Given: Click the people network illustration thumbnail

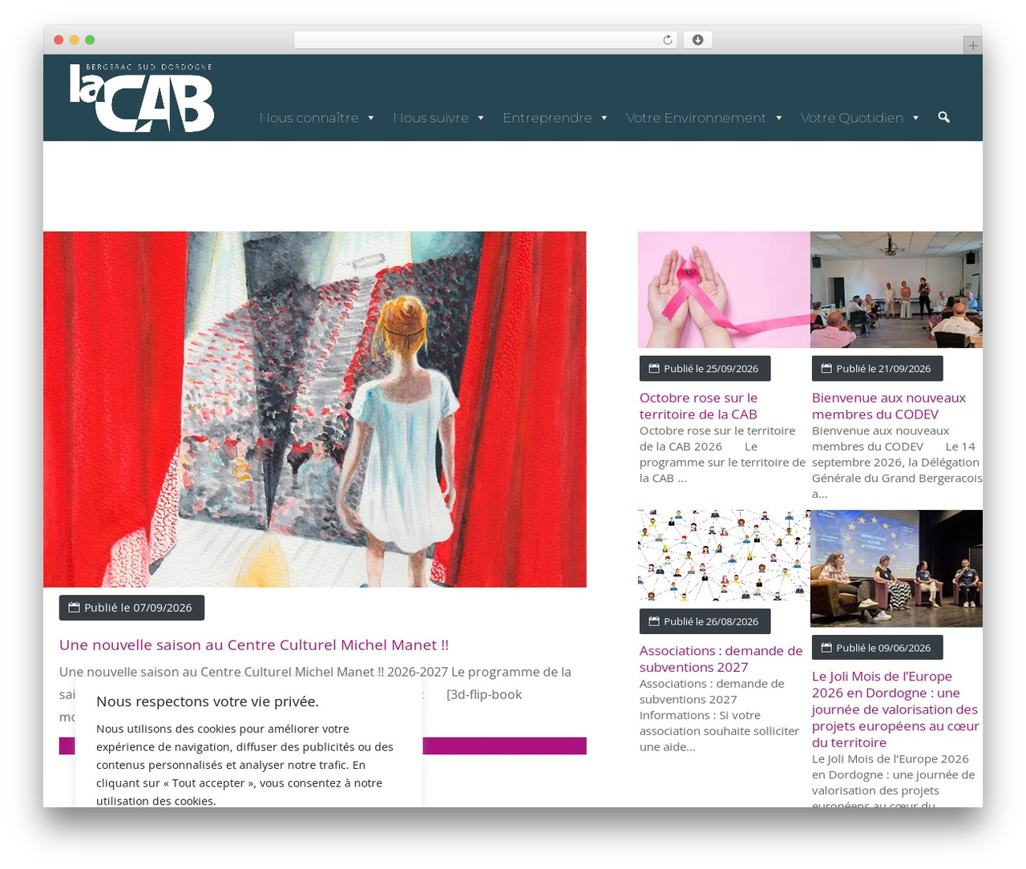Looking at the screenshot, I should click(724, 556).
